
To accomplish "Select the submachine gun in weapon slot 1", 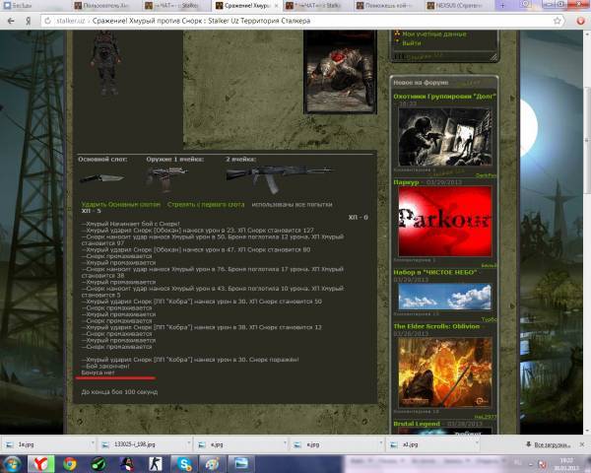I will (166, 177).
